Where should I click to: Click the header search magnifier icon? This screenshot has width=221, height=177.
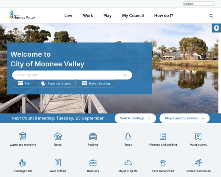click(211, 16)
